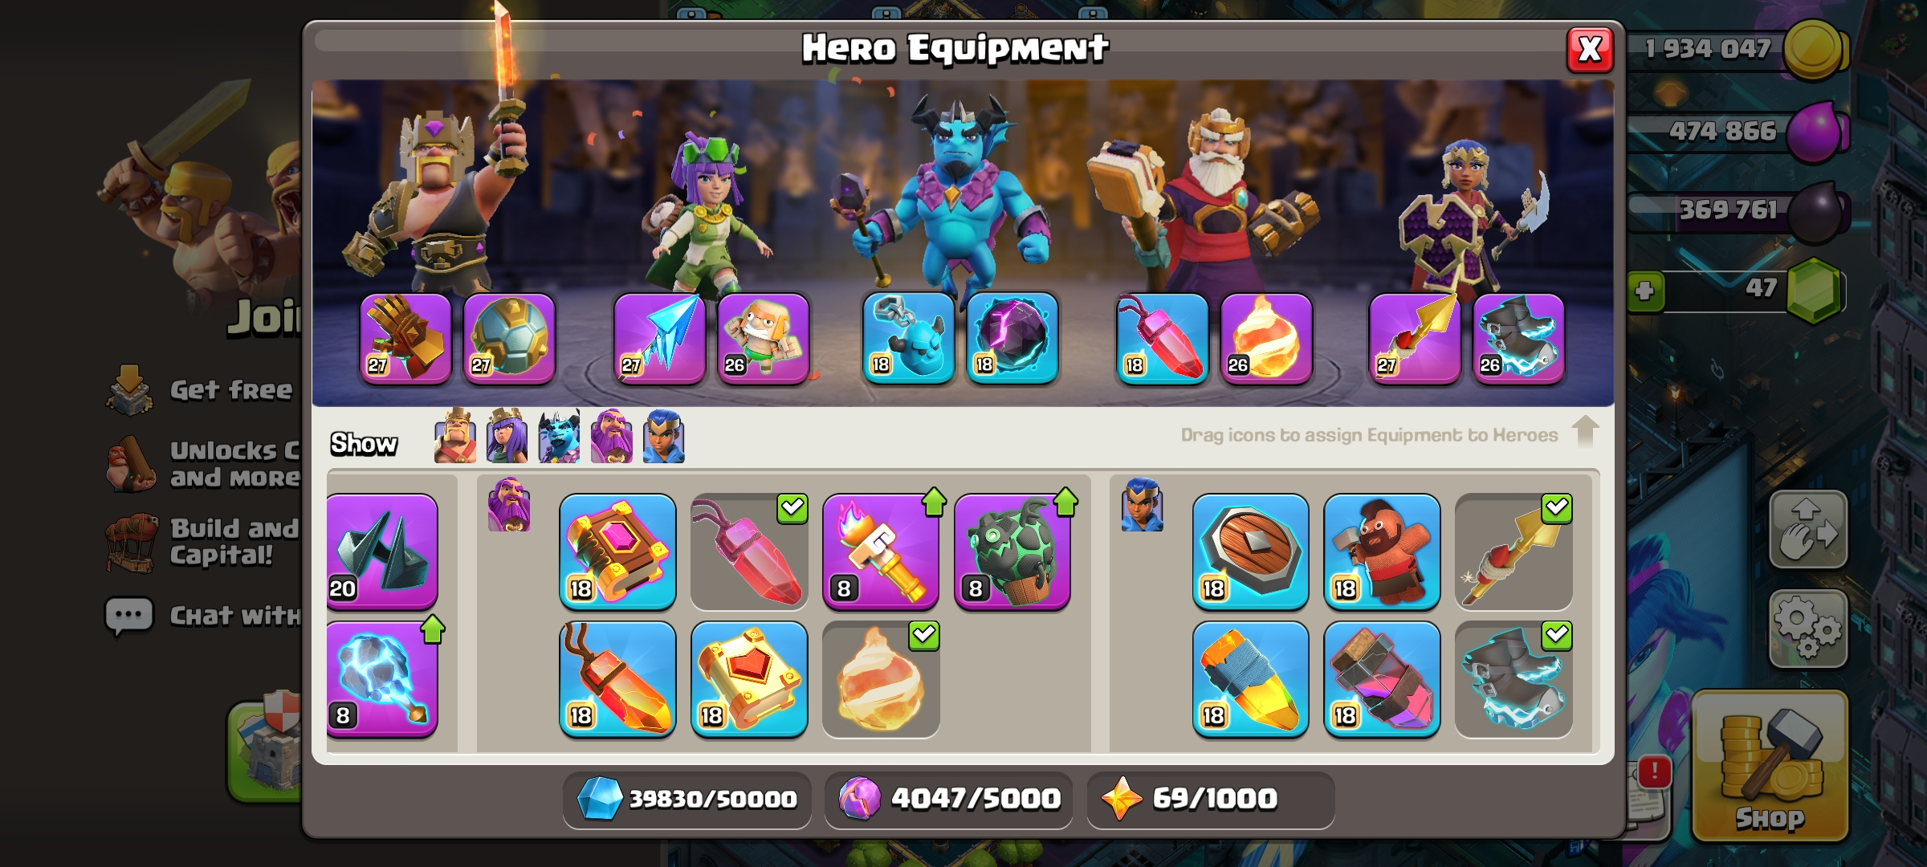
Task: Add gems with the green plus button
Action: coord(1645,290)
